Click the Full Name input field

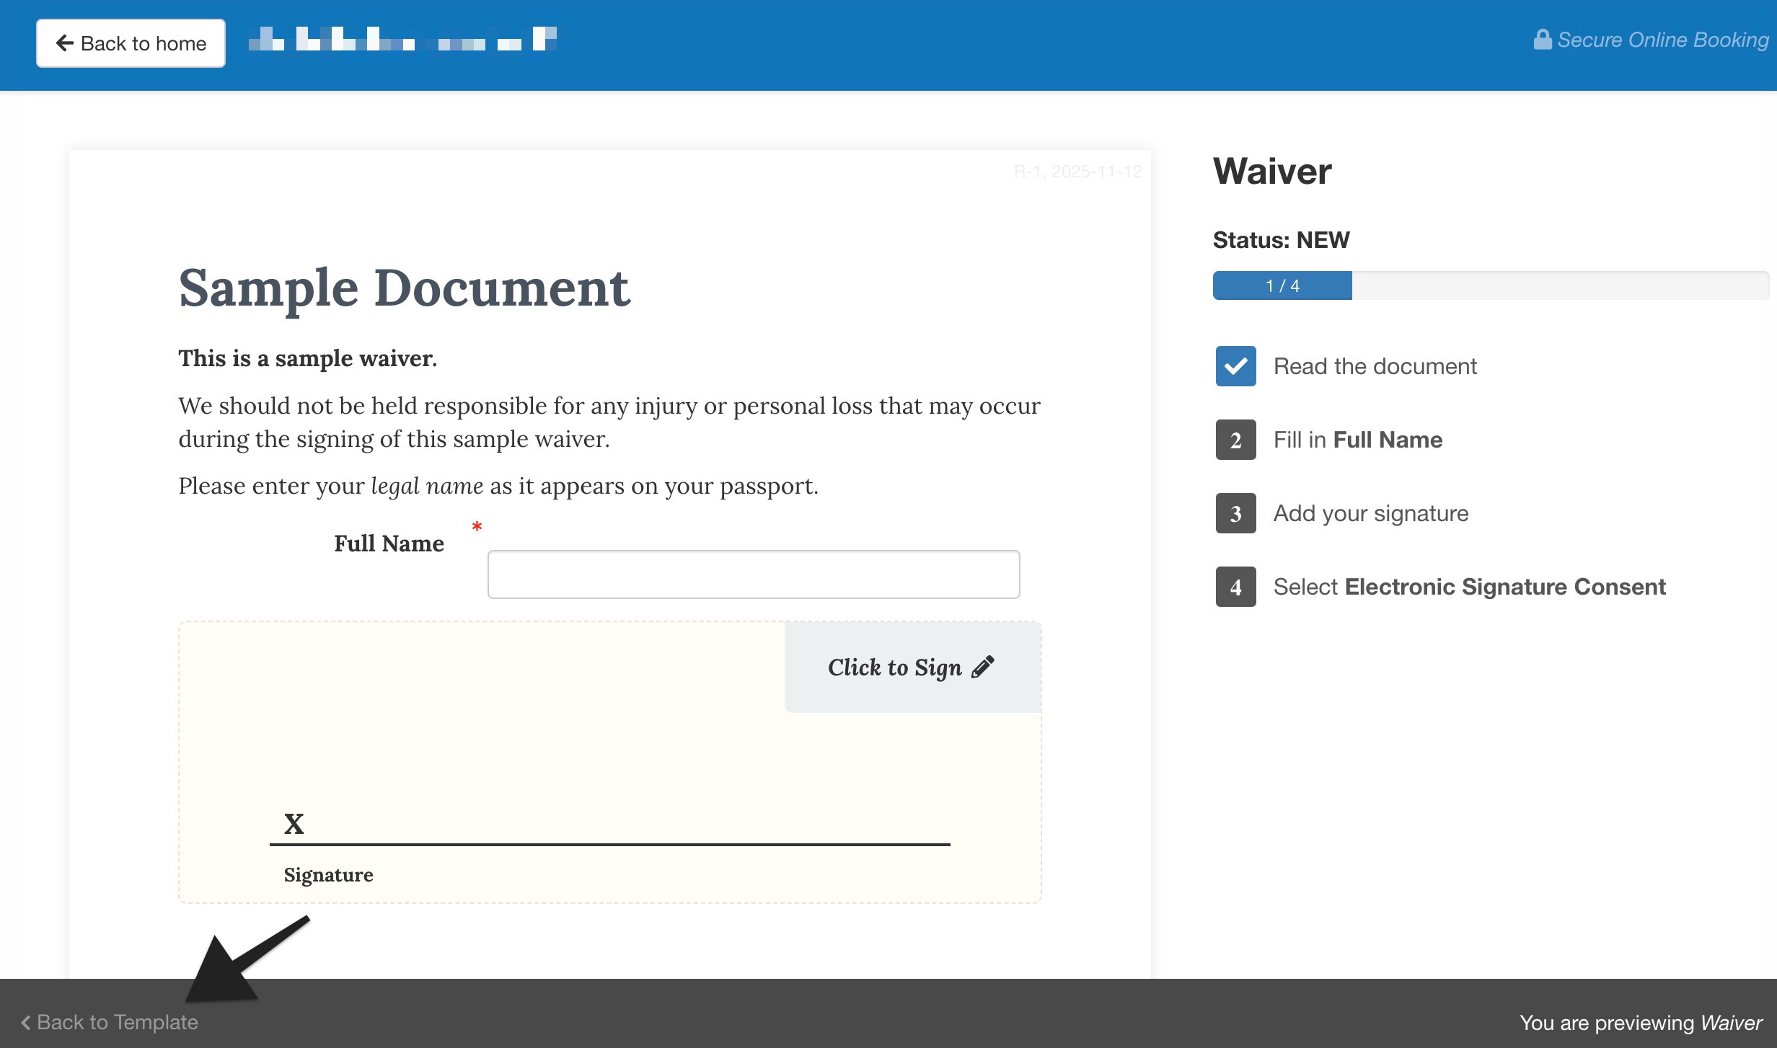coord(754,574)
